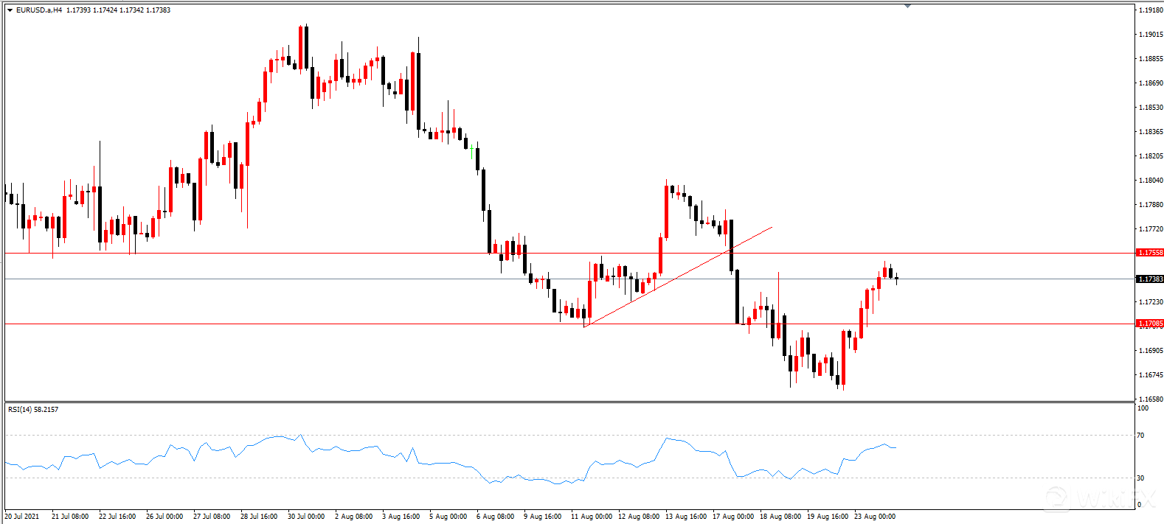Click the black current price tag 1.17383
Image resolution: width=1164 pixels, height=524 pixels.
[x=1150, y=279]
